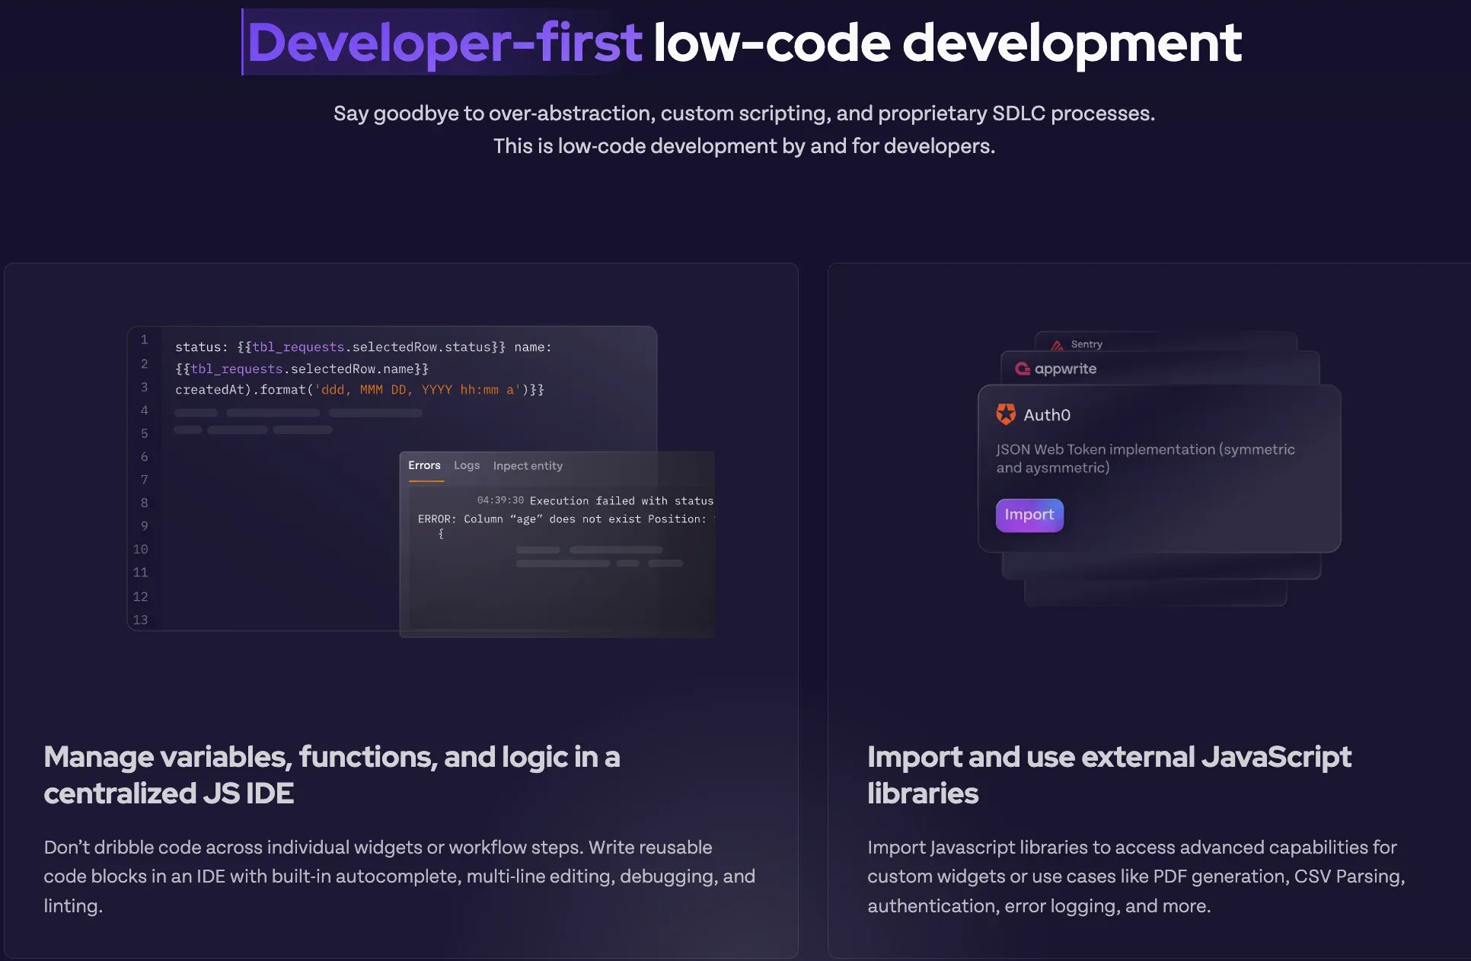1471x961 pixels.
Task: Click the 'status: {{tbl_requests.selectedRow.status}}' code line
Action: [363, 347]
